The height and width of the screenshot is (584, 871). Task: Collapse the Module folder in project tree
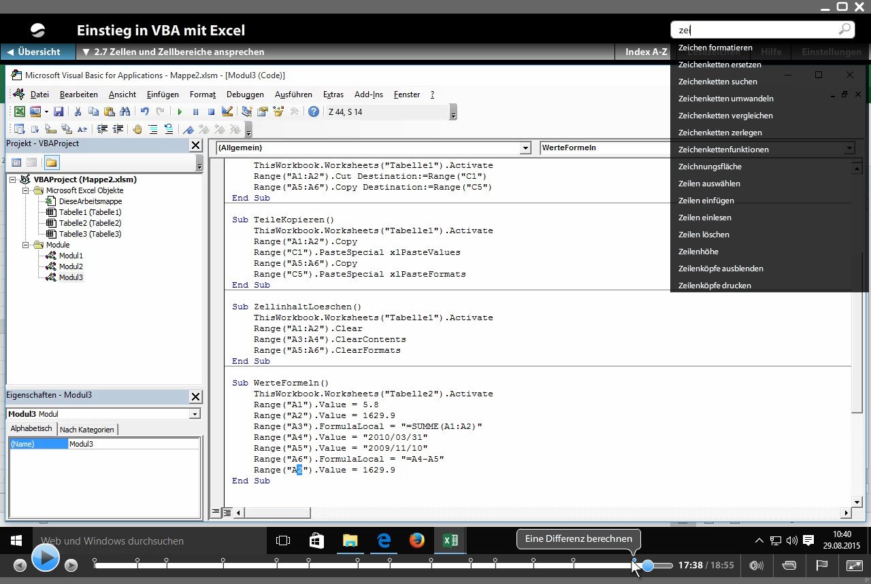[x=27, y=245]
